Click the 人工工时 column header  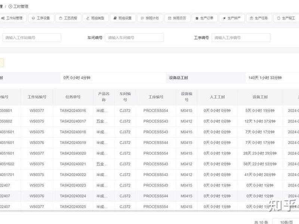point(218,97)
